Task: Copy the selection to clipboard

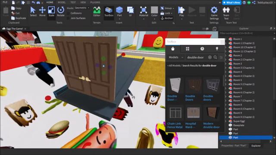Action: [x=16, y=8]
